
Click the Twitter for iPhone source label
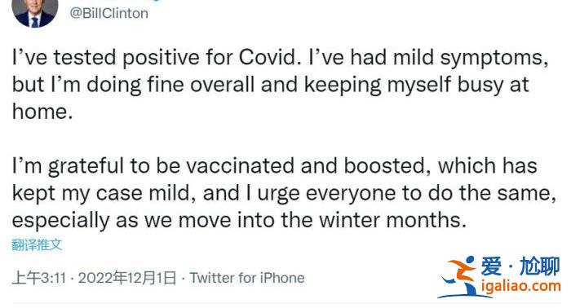247,278
